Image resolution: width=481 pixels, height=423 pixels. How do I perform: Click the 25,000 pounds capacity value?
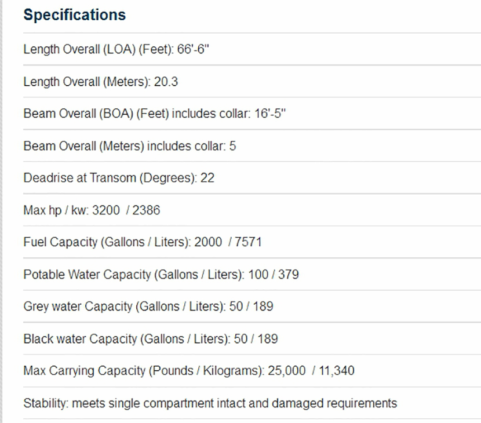286,370
